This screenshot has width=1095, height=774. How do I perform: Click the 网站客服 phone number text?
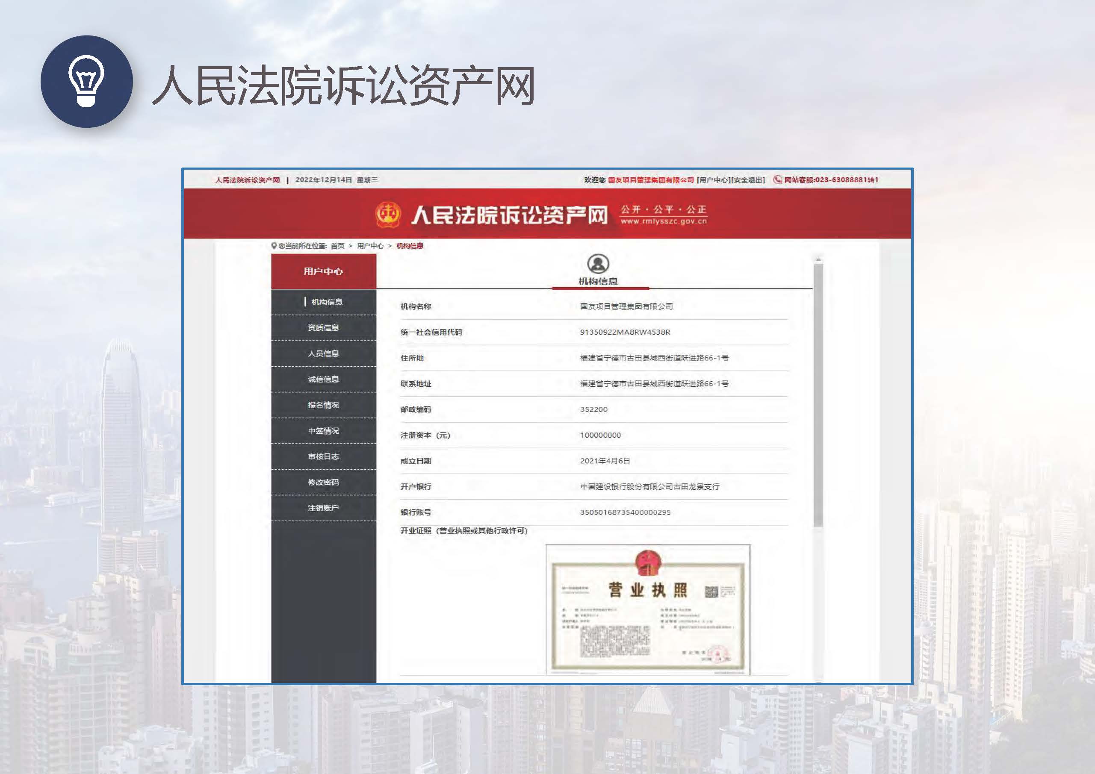point(831,180)
